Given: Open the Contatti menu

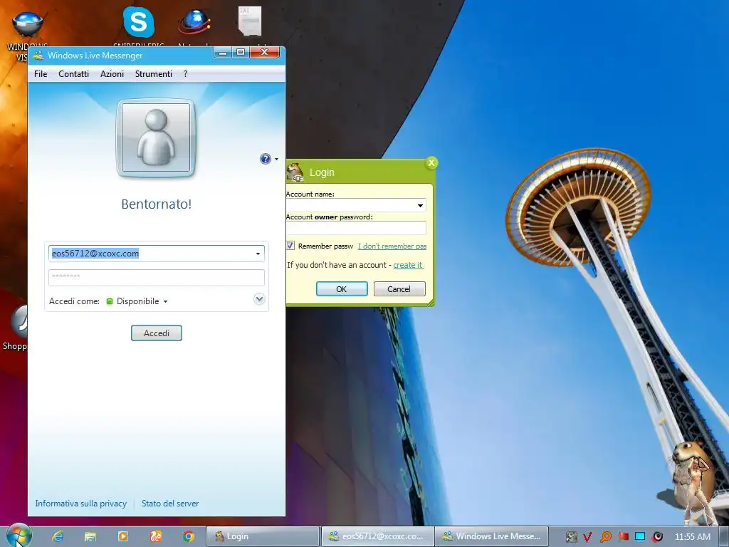Looking at the screenshot, I should [x=73, y=74].
